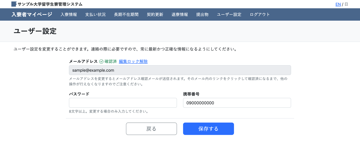The width and height of the screenshot is (360, 144).
Task: Switch language to EN
Action: coord(338,4)
